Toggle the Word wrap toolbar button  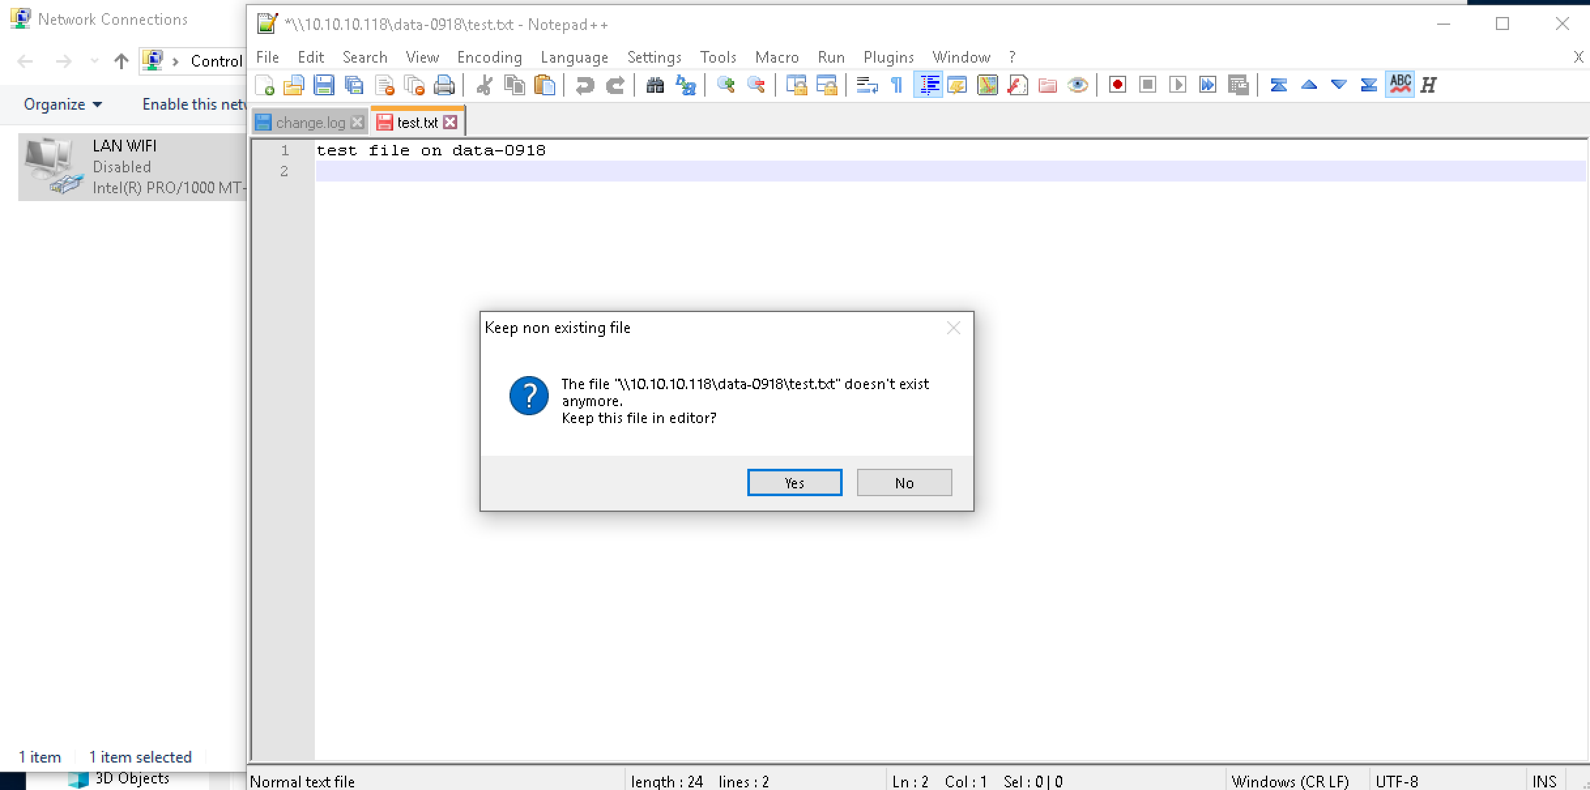coord(866,86)
